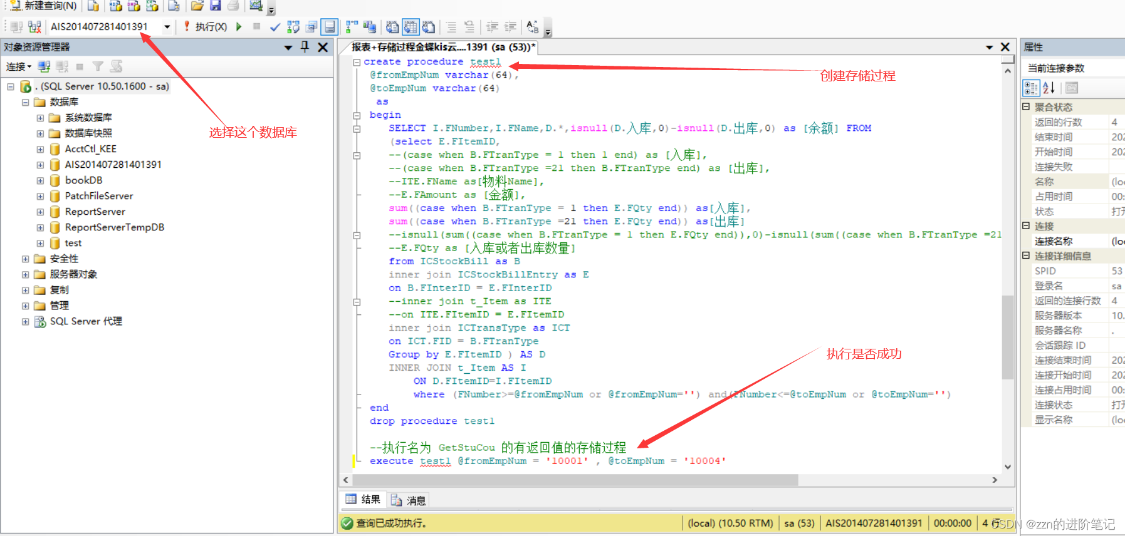Click the open file folder icon

coord(197,6)
